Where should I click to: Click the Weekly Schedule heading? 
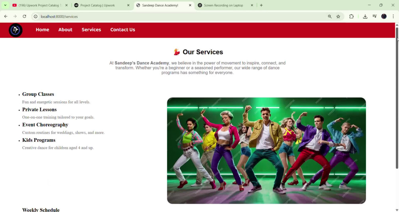(41, 210)
